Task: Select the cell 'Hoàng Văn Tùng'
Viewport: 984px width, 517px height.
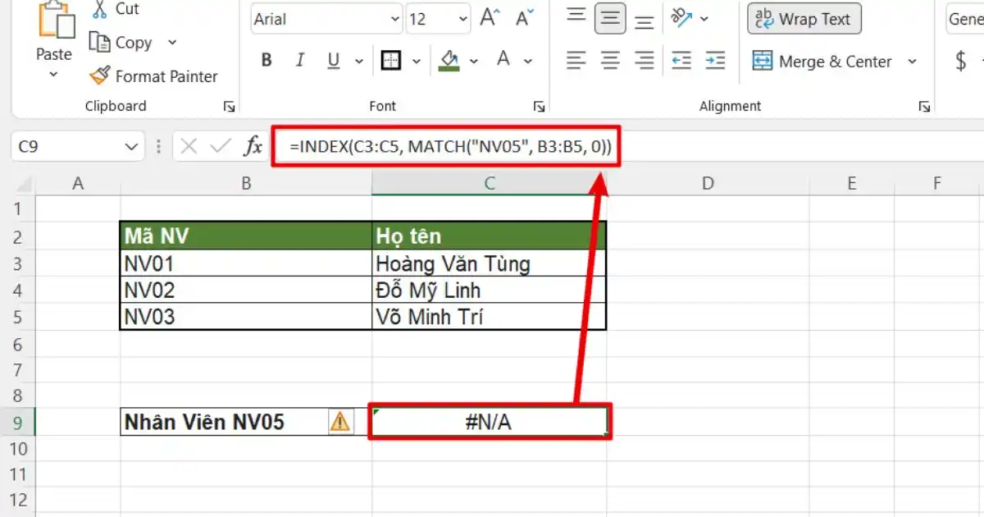Action: point(490,263)
